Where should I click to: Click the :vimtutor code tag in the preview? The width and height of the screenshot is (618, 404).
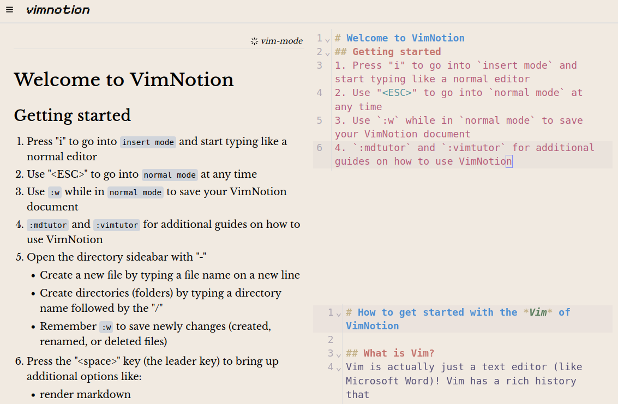[117, 225]
